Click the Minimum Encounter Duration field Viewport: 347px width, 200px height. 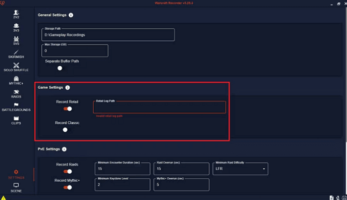122,169
